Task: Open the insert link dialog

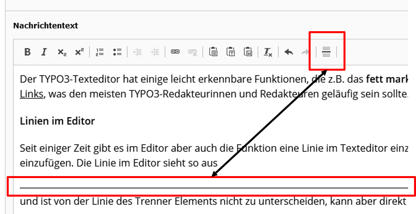Action: 175,52
